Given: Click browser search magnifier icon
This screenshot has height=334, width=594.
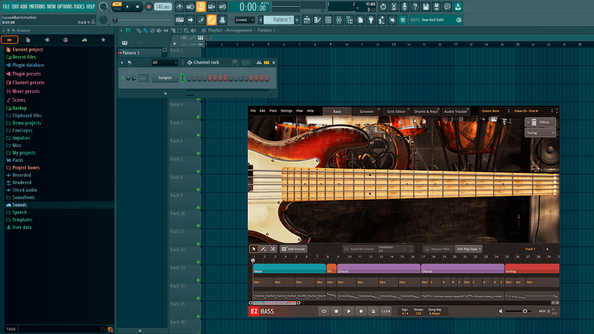Looking at the screenshot, I should coord(110,329).
